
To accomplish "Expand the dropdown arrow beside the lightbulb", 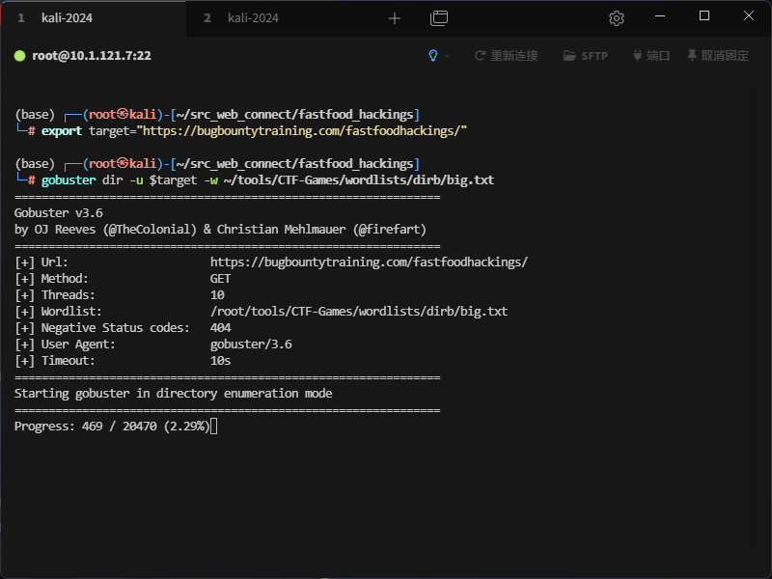I will (x=447, y=57).
